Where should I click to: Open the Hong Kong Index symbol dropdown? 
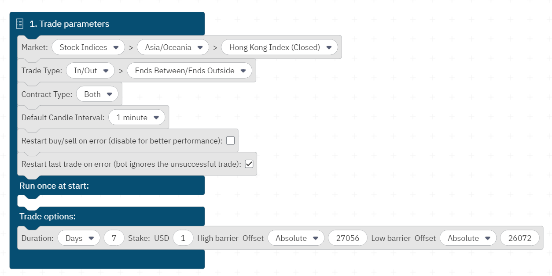coord(280,47)
